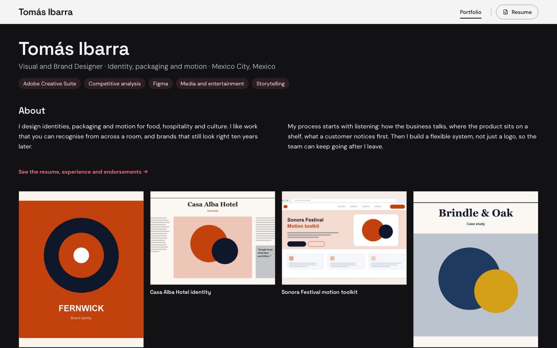Click the paragraph starting 'My process starts'

tap(412, 136)
